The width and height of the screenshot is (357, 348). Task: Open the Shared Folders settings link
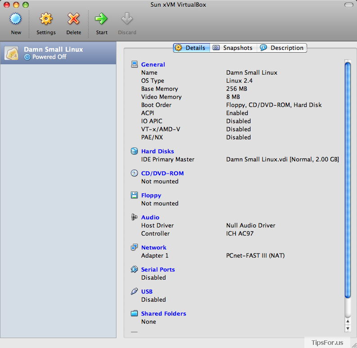(164, 314)
